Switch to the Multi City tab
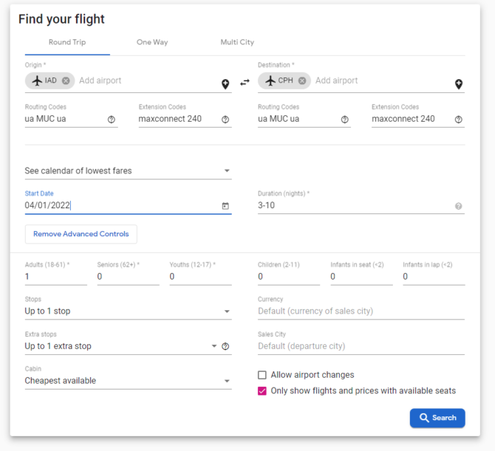Viewport: 495px width, 451px height. pyautogui.click(x=237, y=42)
